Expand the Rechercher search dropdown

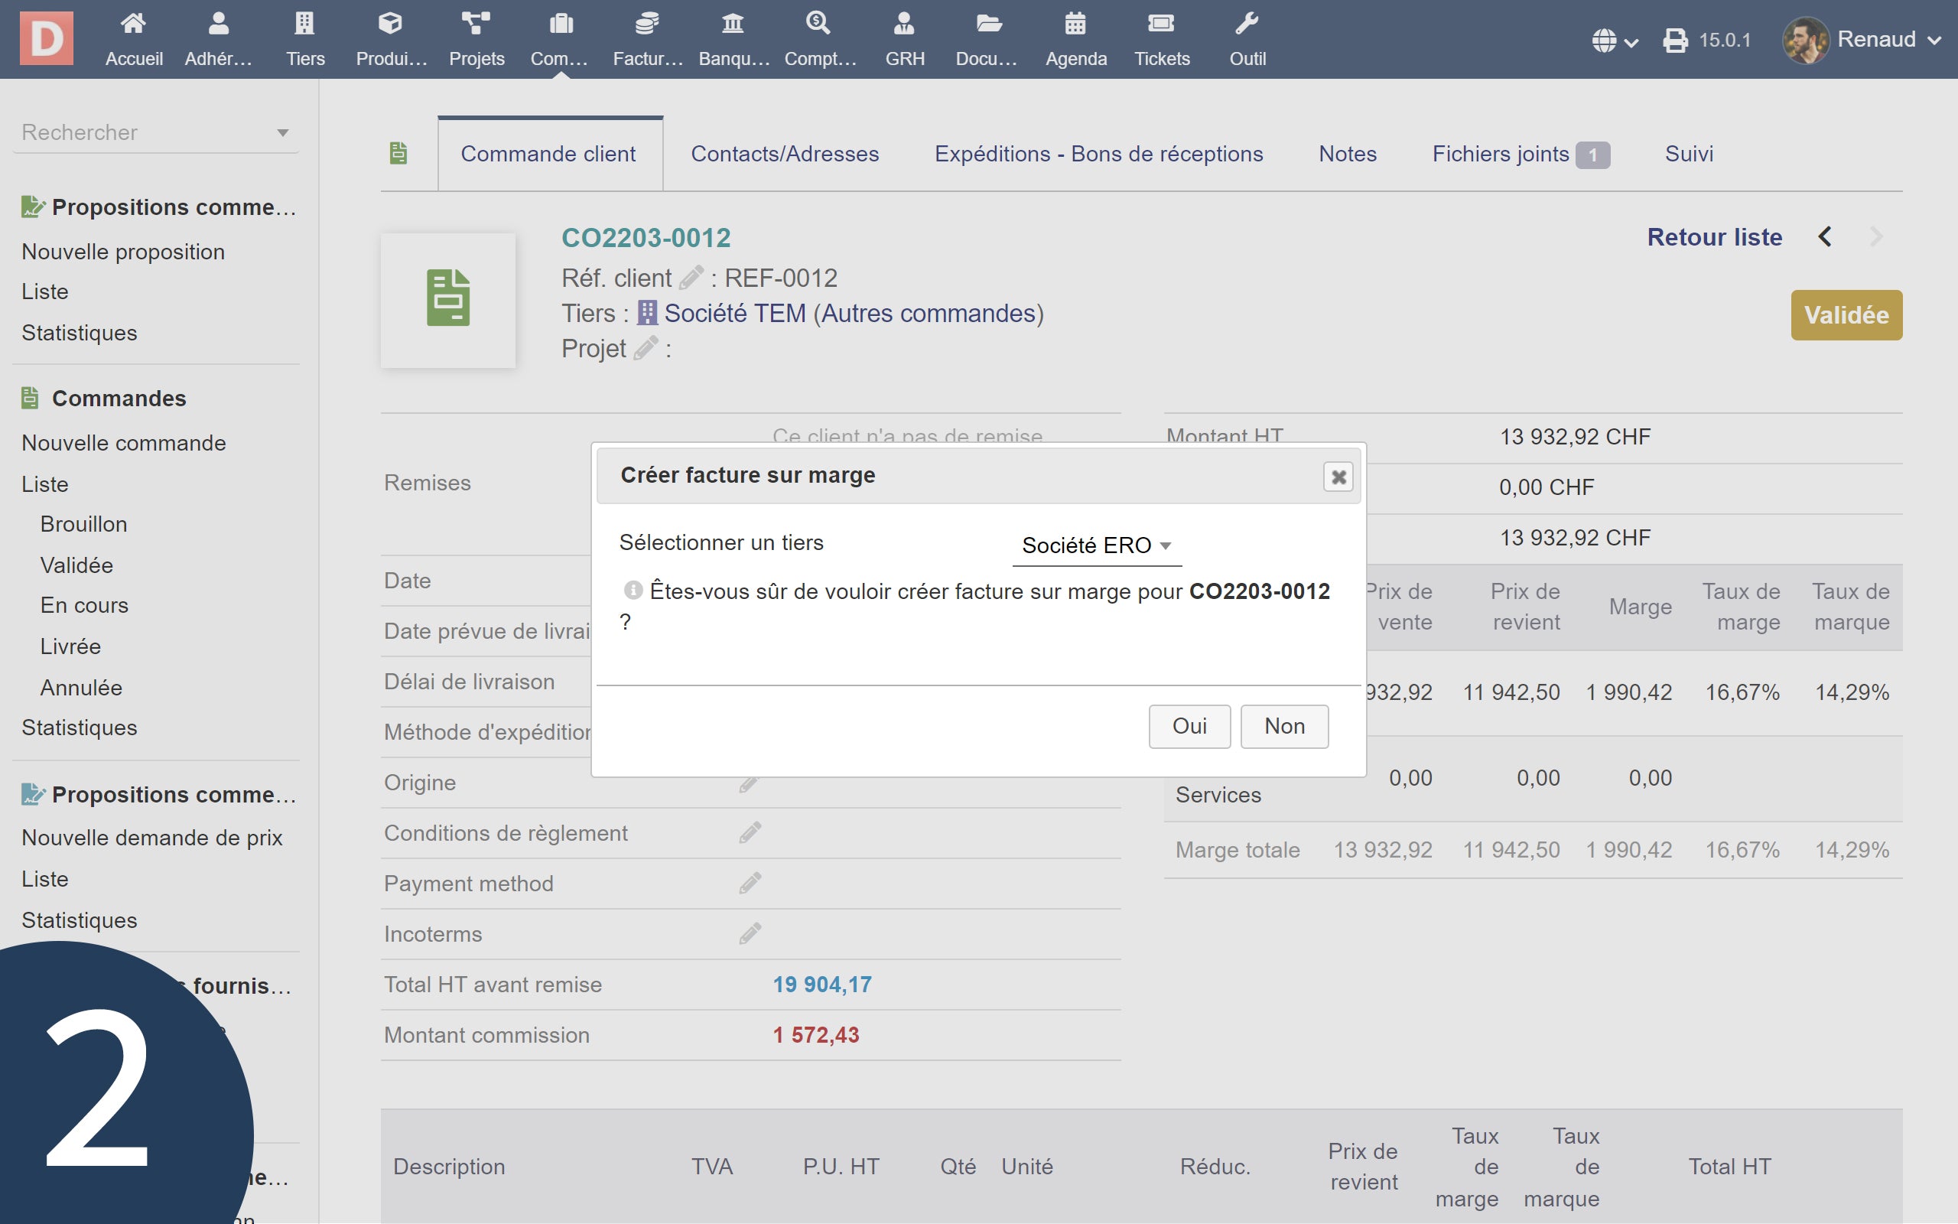(282, 133)
